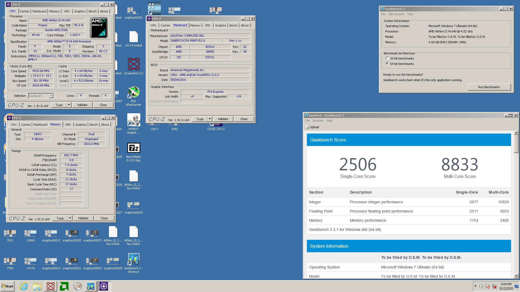Select 32-bit benchmarks radio option

[387, 58]
